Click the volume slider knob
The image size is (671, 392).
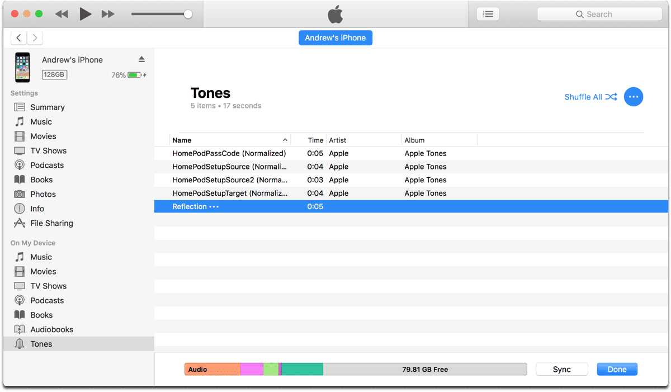[x=188, y=14]
